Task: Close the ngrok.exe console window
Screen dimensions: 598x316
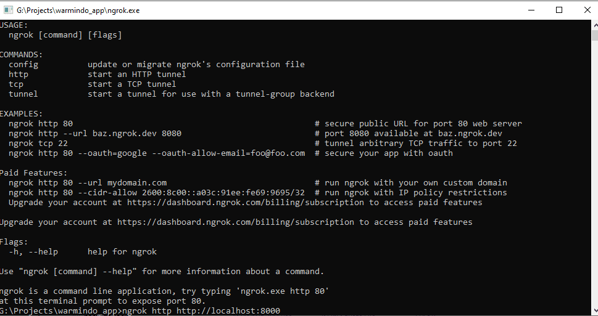Action: coord(588,10)
